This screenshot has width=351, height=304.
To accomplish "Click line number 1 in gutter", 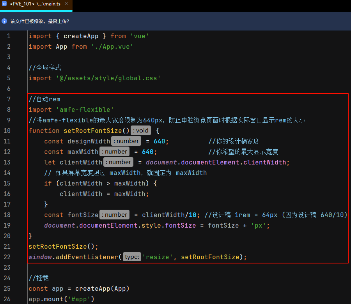I will 9,36.
